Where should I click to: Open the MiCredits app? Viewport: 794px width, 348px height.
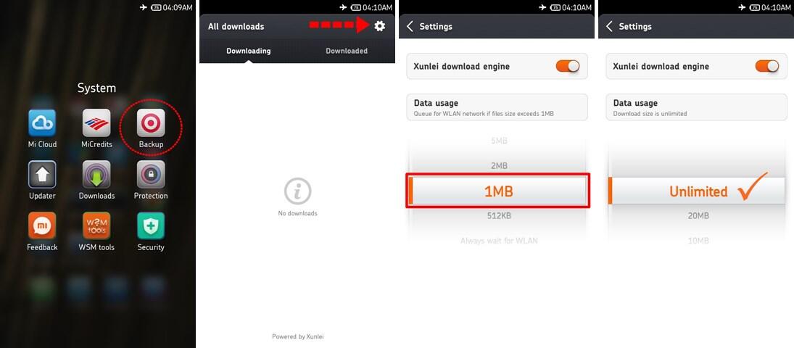pyautogui.click(x=96, y=123)
